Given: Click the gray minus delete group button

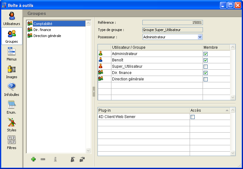Looking at the screenshot, I should tap(43, 160).
